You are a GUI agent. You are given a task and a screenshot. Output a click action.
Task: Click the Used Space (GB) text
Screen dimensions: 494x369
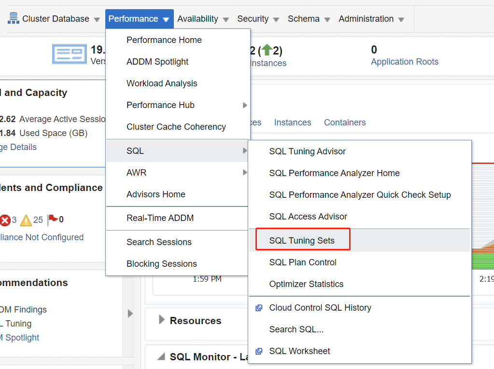[53, 133]
